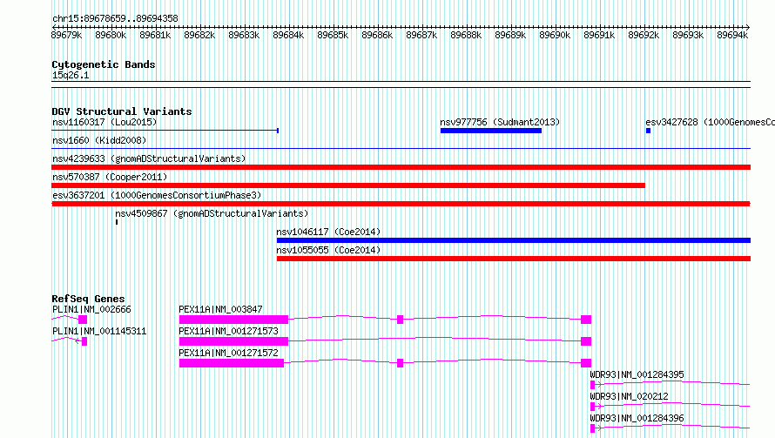Image resolution: width=775 pixels, height=438 pixels.
Task: Select the DGV Structural Variants track title
Action: point(122,111)
